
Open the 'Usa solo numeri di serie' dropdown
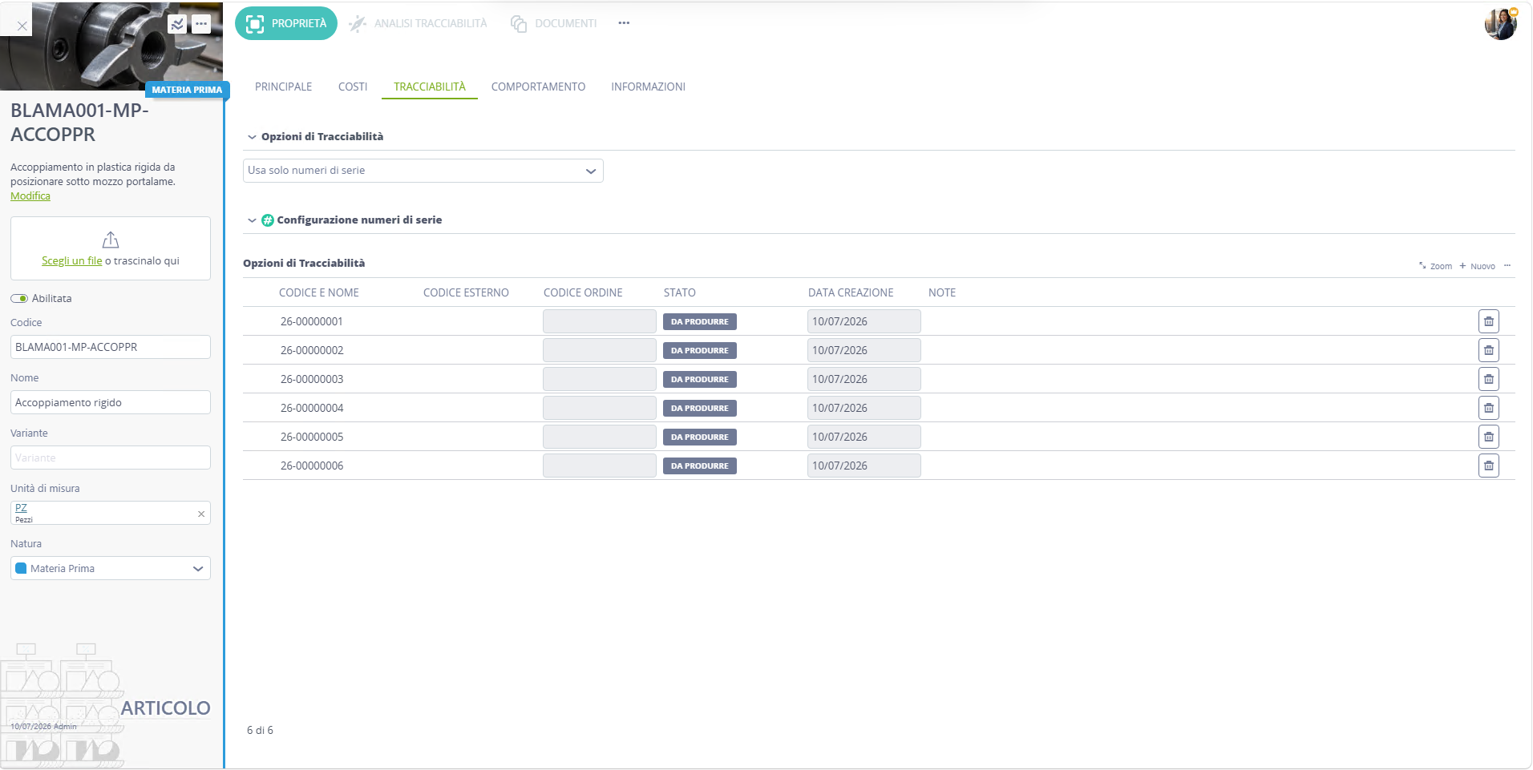pos(423,171)
